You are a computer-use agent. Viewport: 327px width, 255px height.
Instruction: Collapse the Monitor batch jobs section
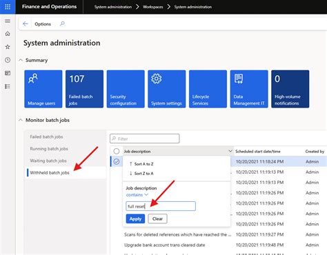[x=21, y=120]
